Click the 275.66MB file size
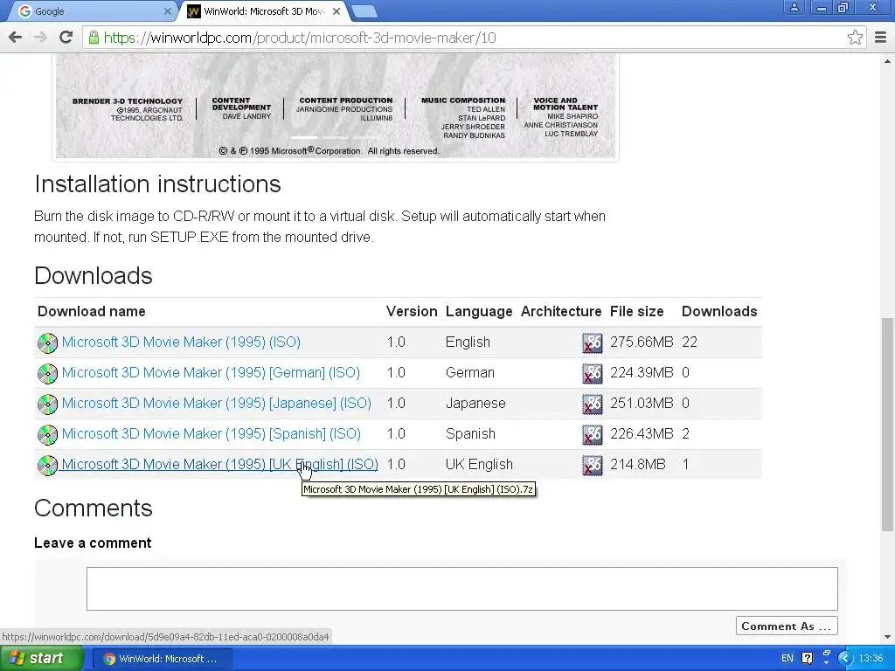The height and width of the screenshot is (671, 895). pos(642,342)
